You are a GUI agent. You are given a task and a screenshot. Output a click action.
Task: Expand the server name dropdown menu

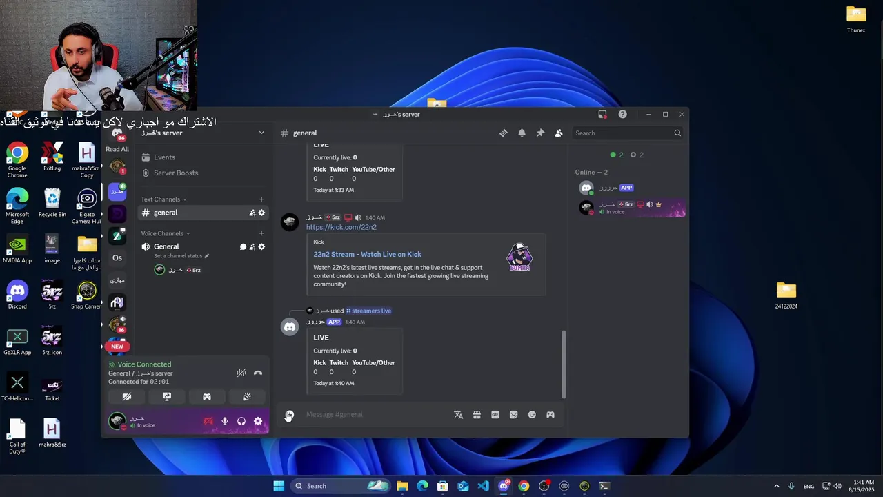pos(261,133)
